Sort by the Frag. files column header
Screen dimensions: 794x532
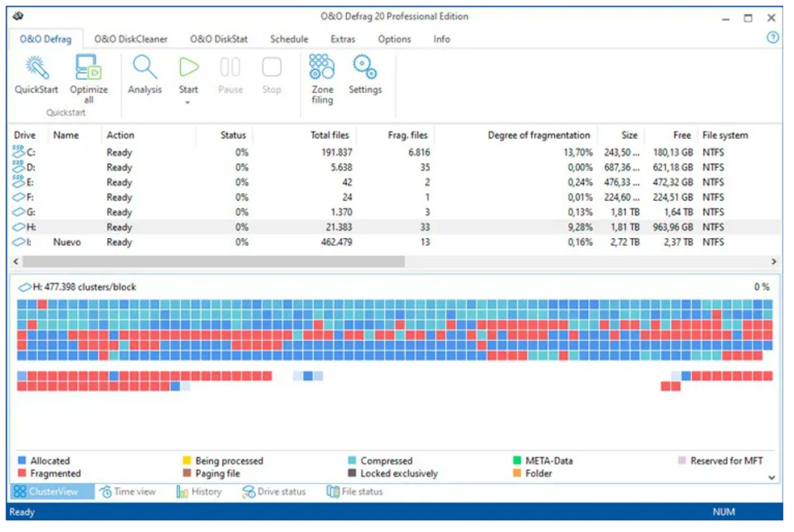(x=407, y=135)
